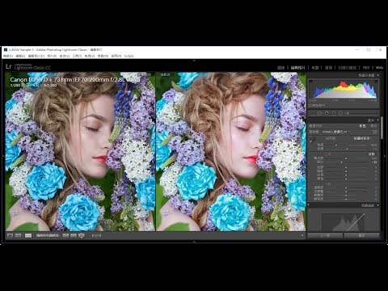Copy Before settings to After icon

(65, 235)
